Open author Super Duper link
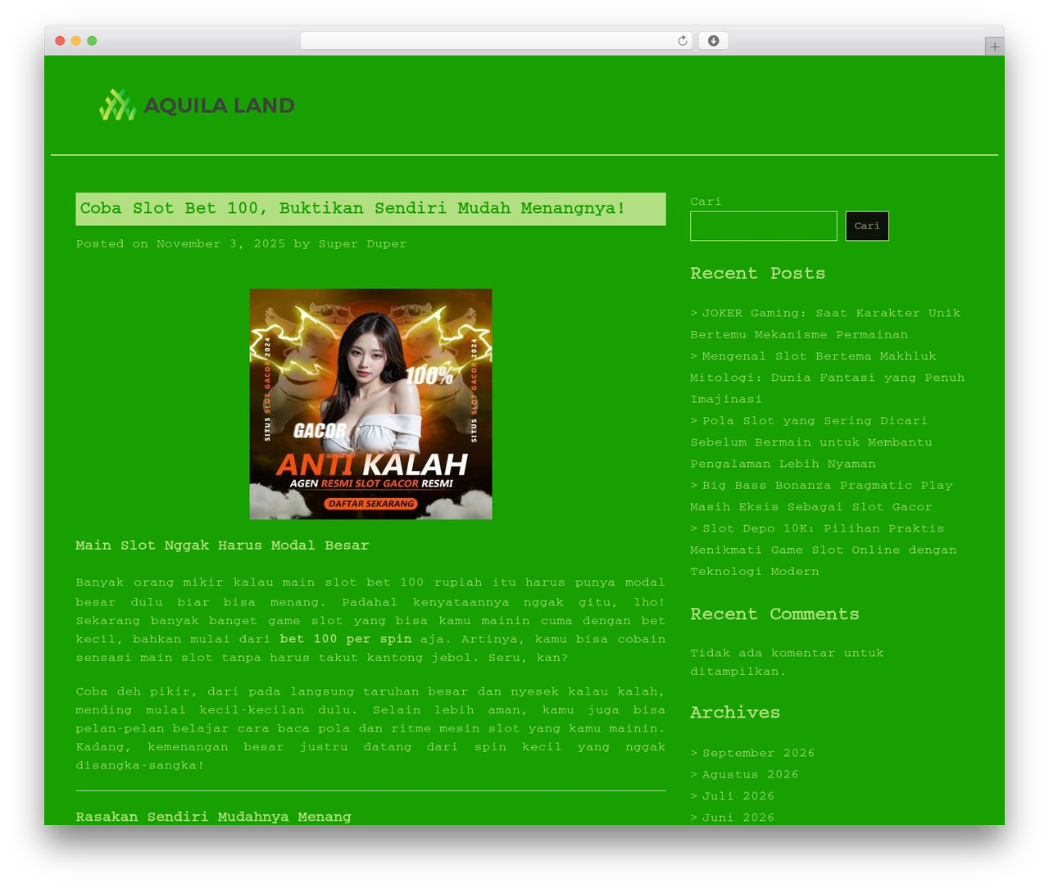Viewport: 1049px width, 888px height. point(362,244)
